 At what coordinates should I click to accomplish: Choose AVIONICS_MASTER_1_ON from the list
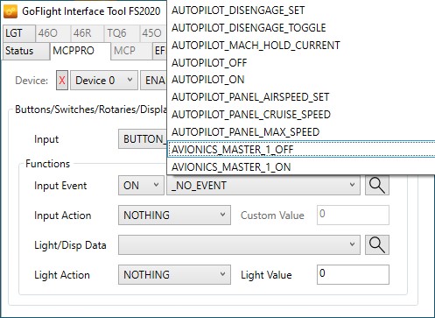pyautogui.click(x=301, y=167)
